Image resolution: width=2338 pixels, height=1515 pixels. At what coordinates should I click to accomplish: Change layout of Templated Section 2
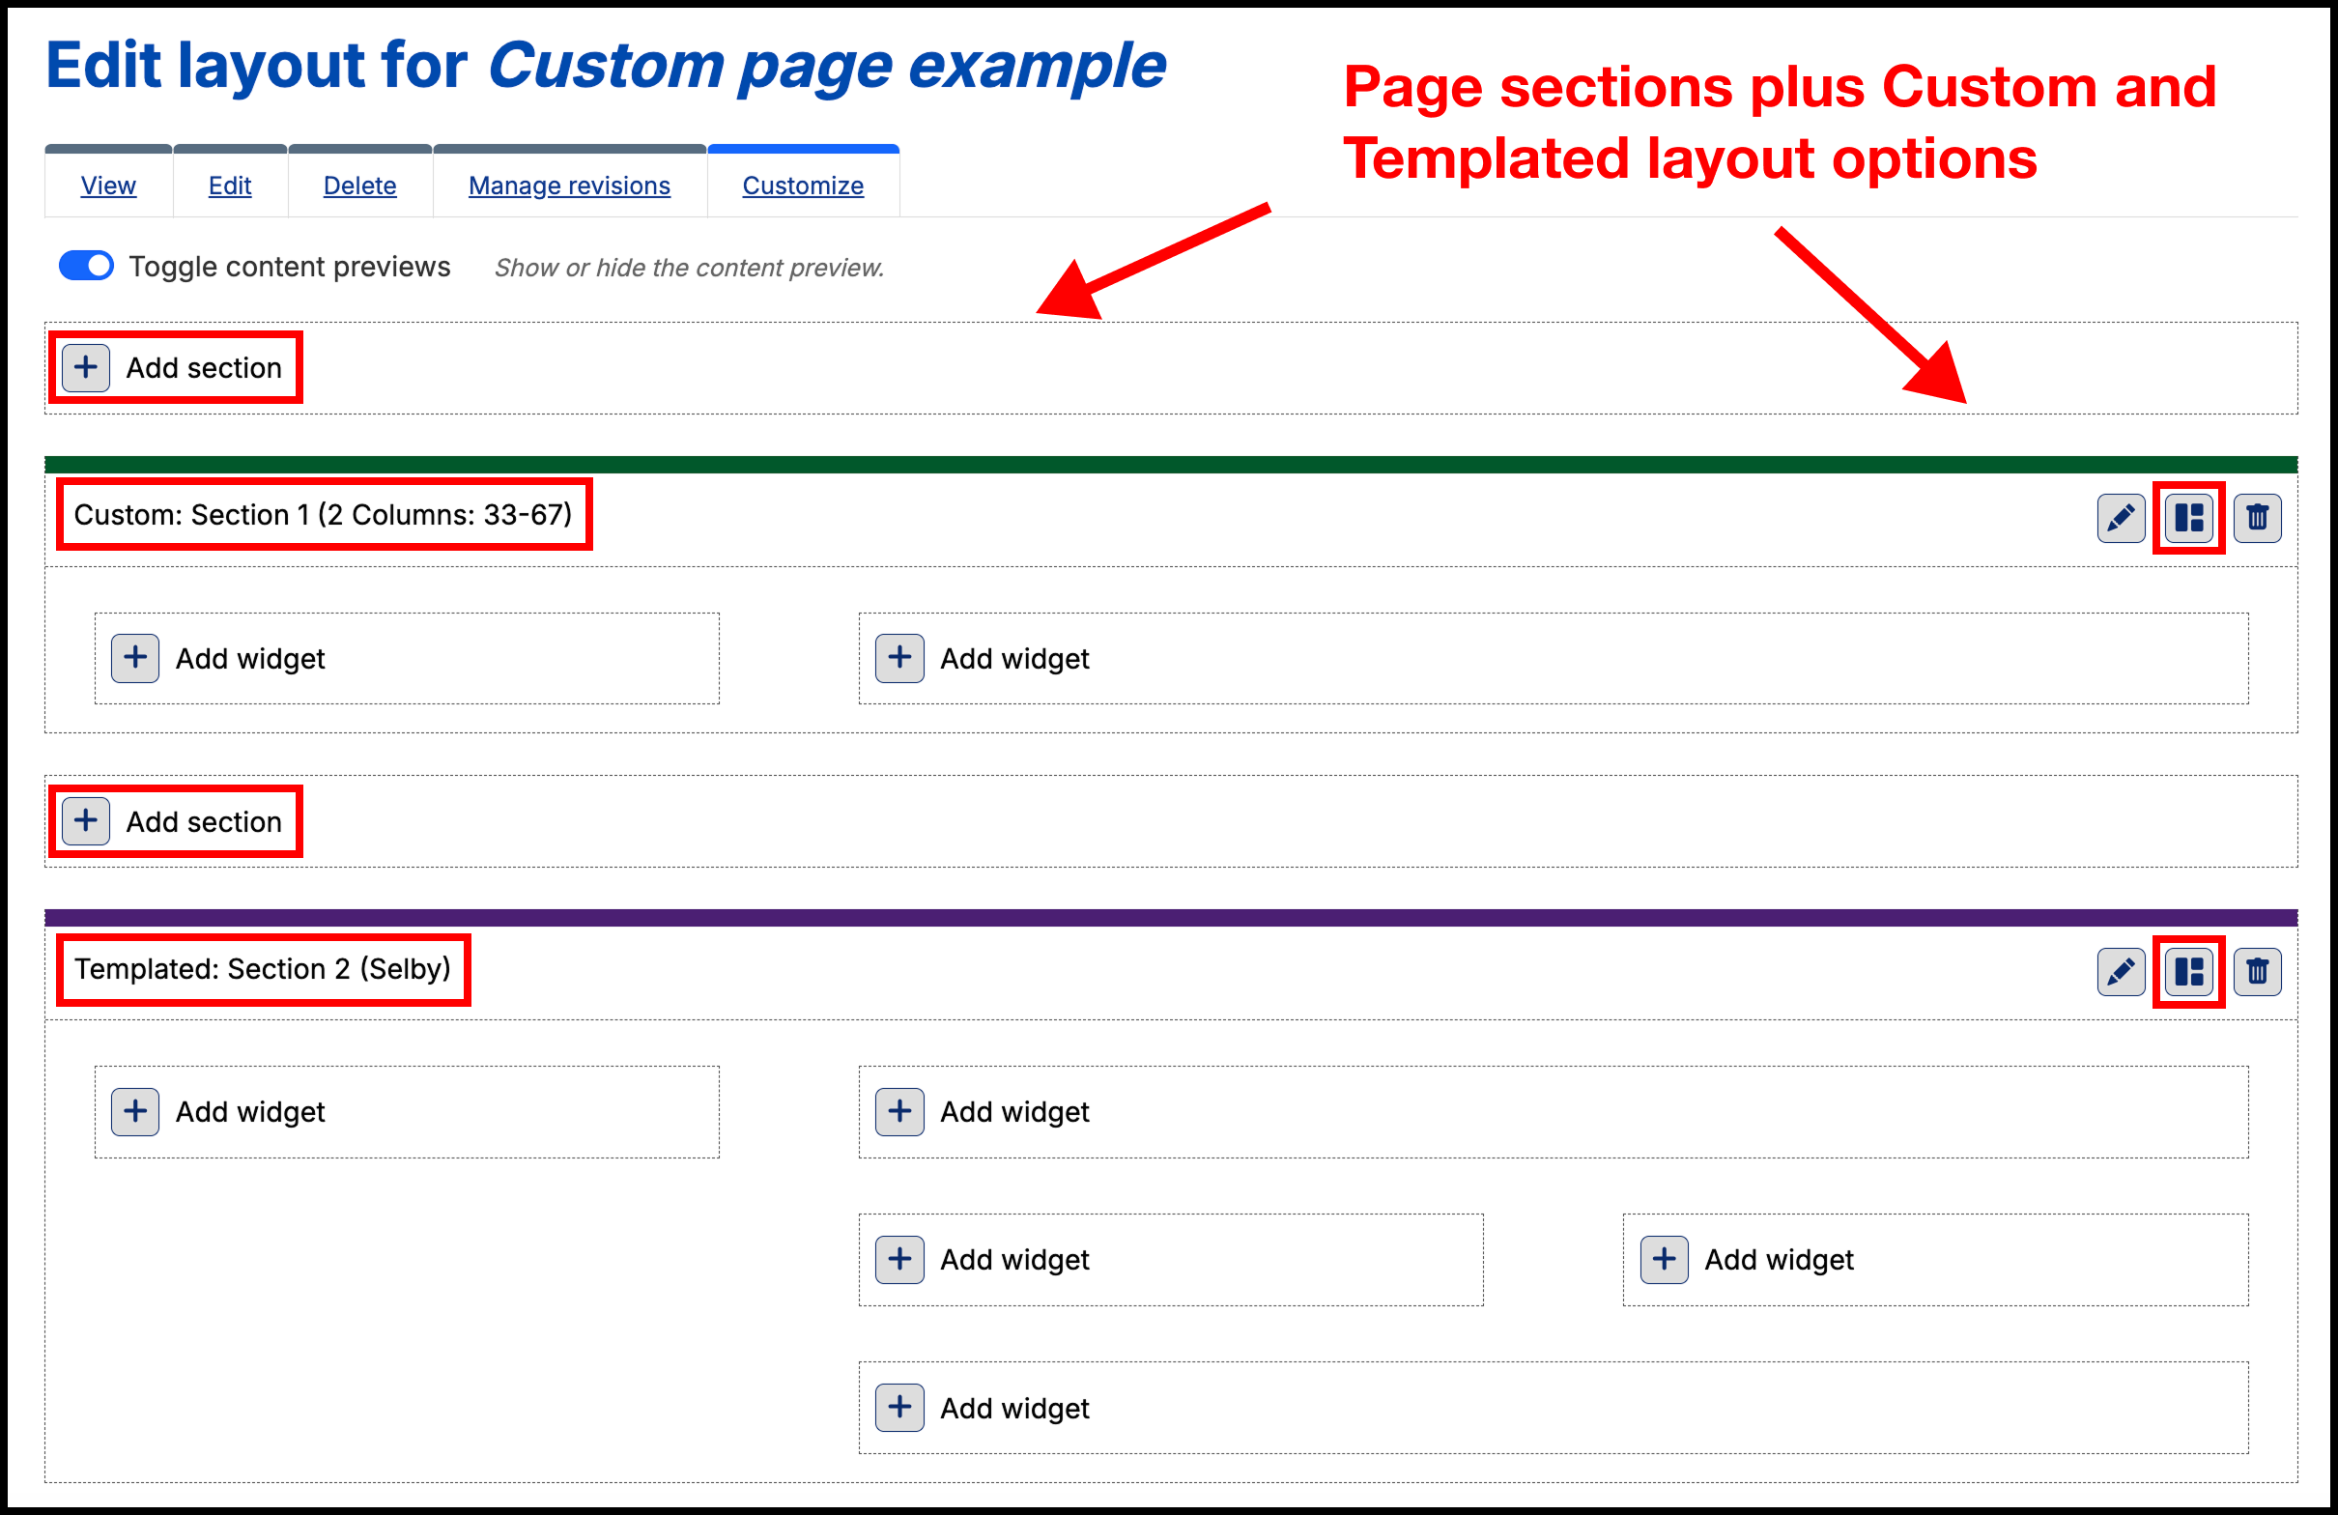point(2188,972)
